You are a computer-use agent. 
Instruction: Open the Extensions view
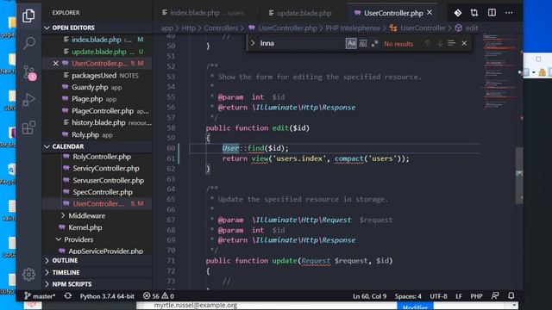(28, 128)
